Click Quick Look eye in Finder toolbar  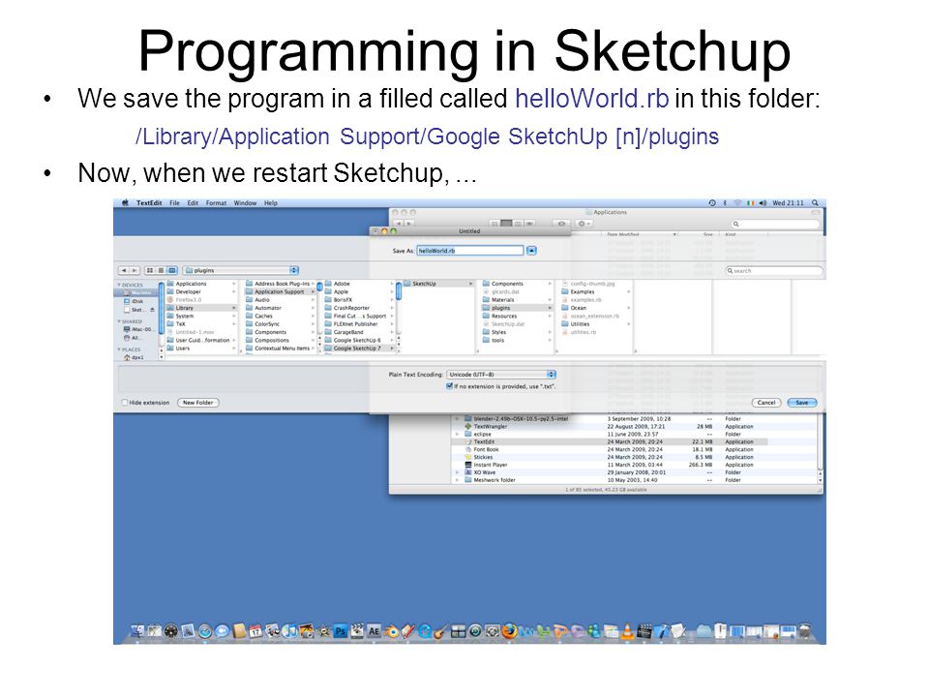561,224
